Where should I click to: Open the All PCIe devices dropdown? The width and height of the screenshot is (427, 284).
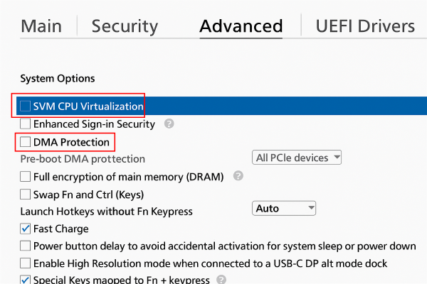pyautogui.click(x=297, y=157)
